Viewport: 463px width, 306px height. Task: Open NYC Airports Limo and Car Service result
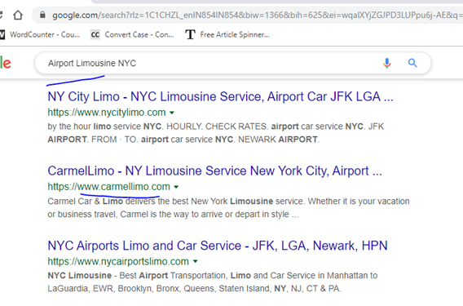pyautogui.click(x=218, y=246)
